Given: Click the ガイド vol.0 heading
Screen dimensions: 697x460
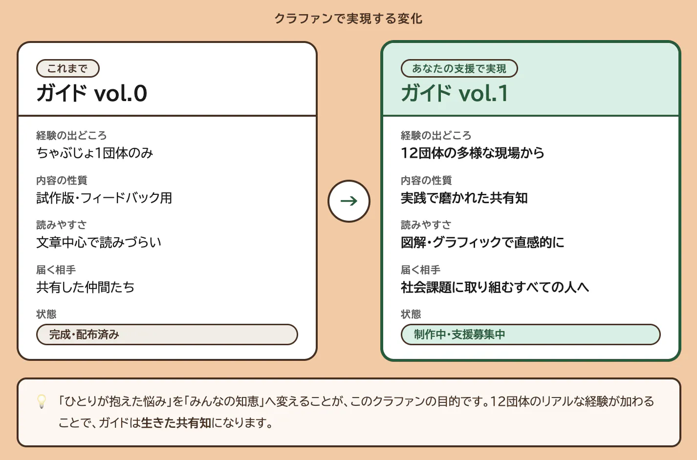Looking at the screenshot, I should [x=92, y=93].
